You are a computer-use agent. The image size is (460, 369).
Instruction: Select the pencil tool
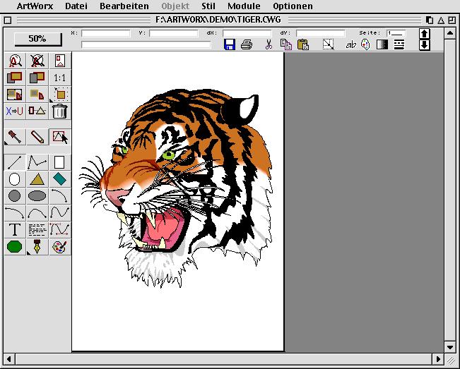coord(37,137)
